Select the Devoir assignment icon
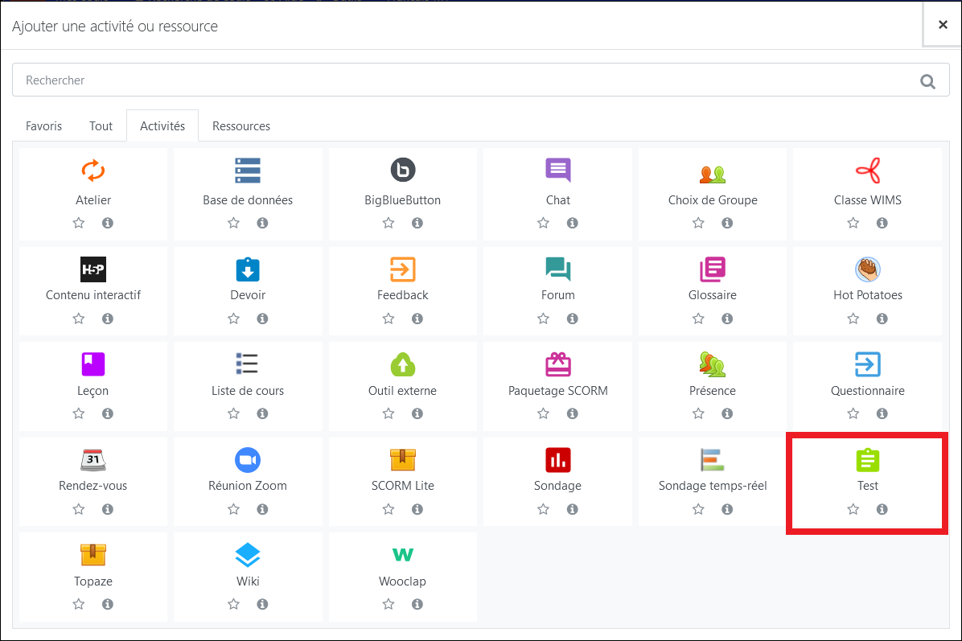Screen dimensions: 962x641 pyautogui.click(x=248, y=269)
